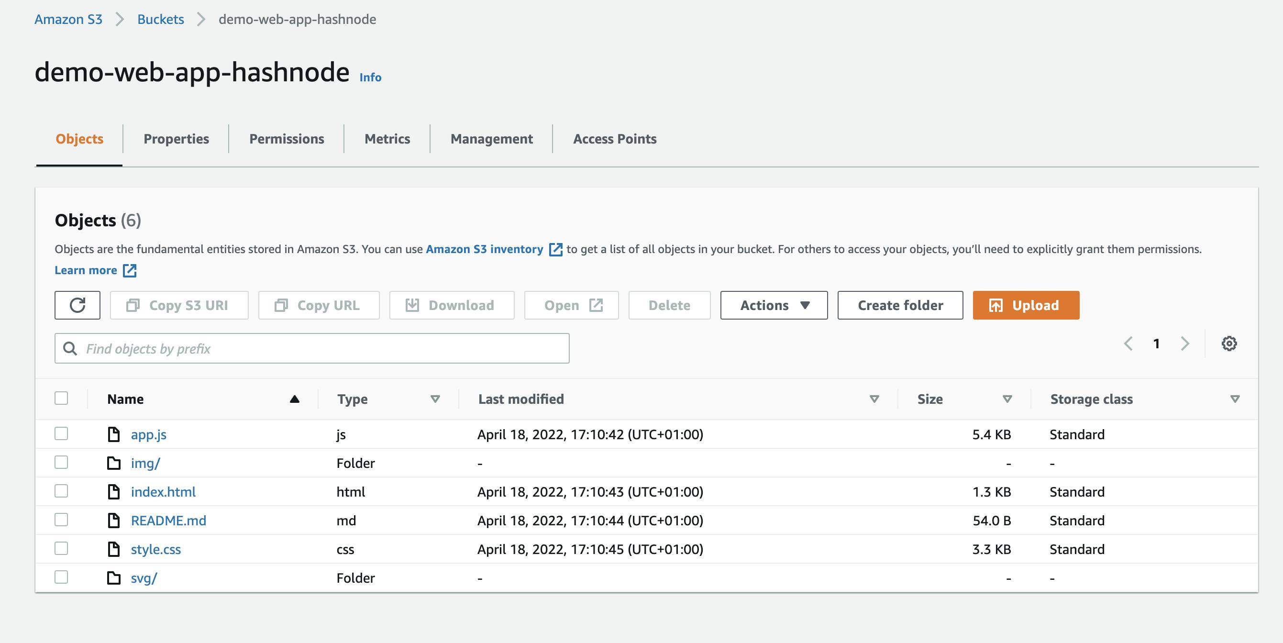The image size is (1283, 643).
Task: Click the external icon in Open button
Action: [596, 305]
